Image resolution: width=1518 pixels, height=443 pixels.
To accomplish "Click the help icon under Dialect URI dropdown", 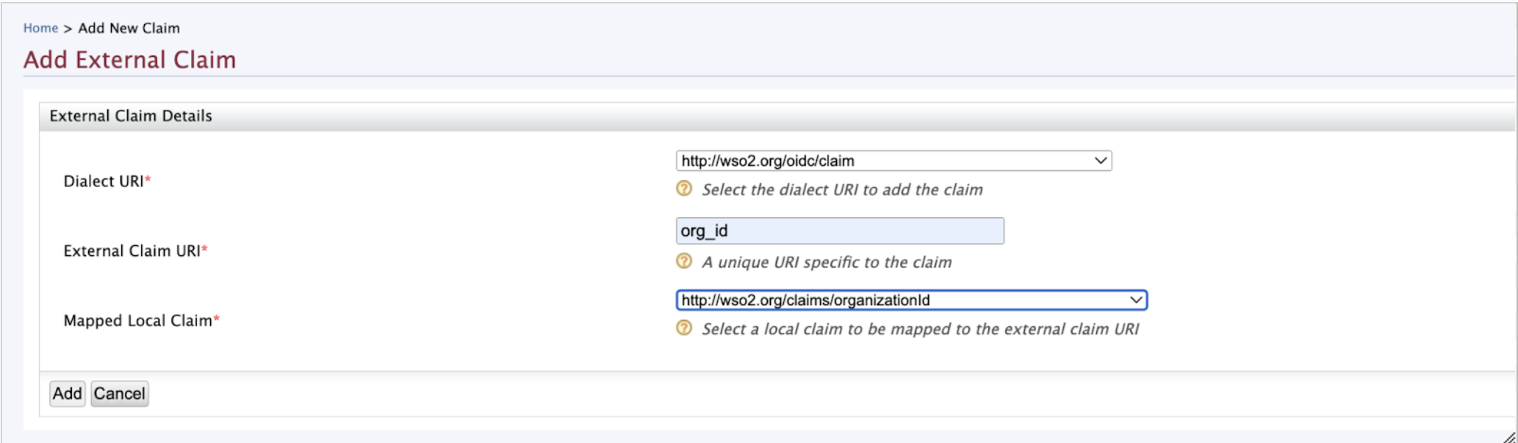I will (684, 188).
